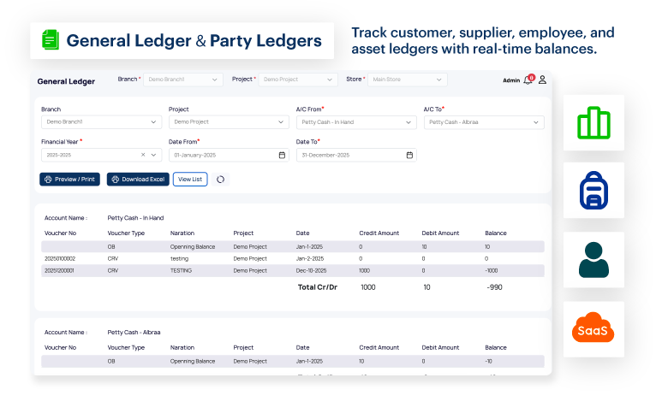The width and height of the screenshot is (668, 419).
Task: Click Balance column header in Albraa table
Action: [496, 347]
